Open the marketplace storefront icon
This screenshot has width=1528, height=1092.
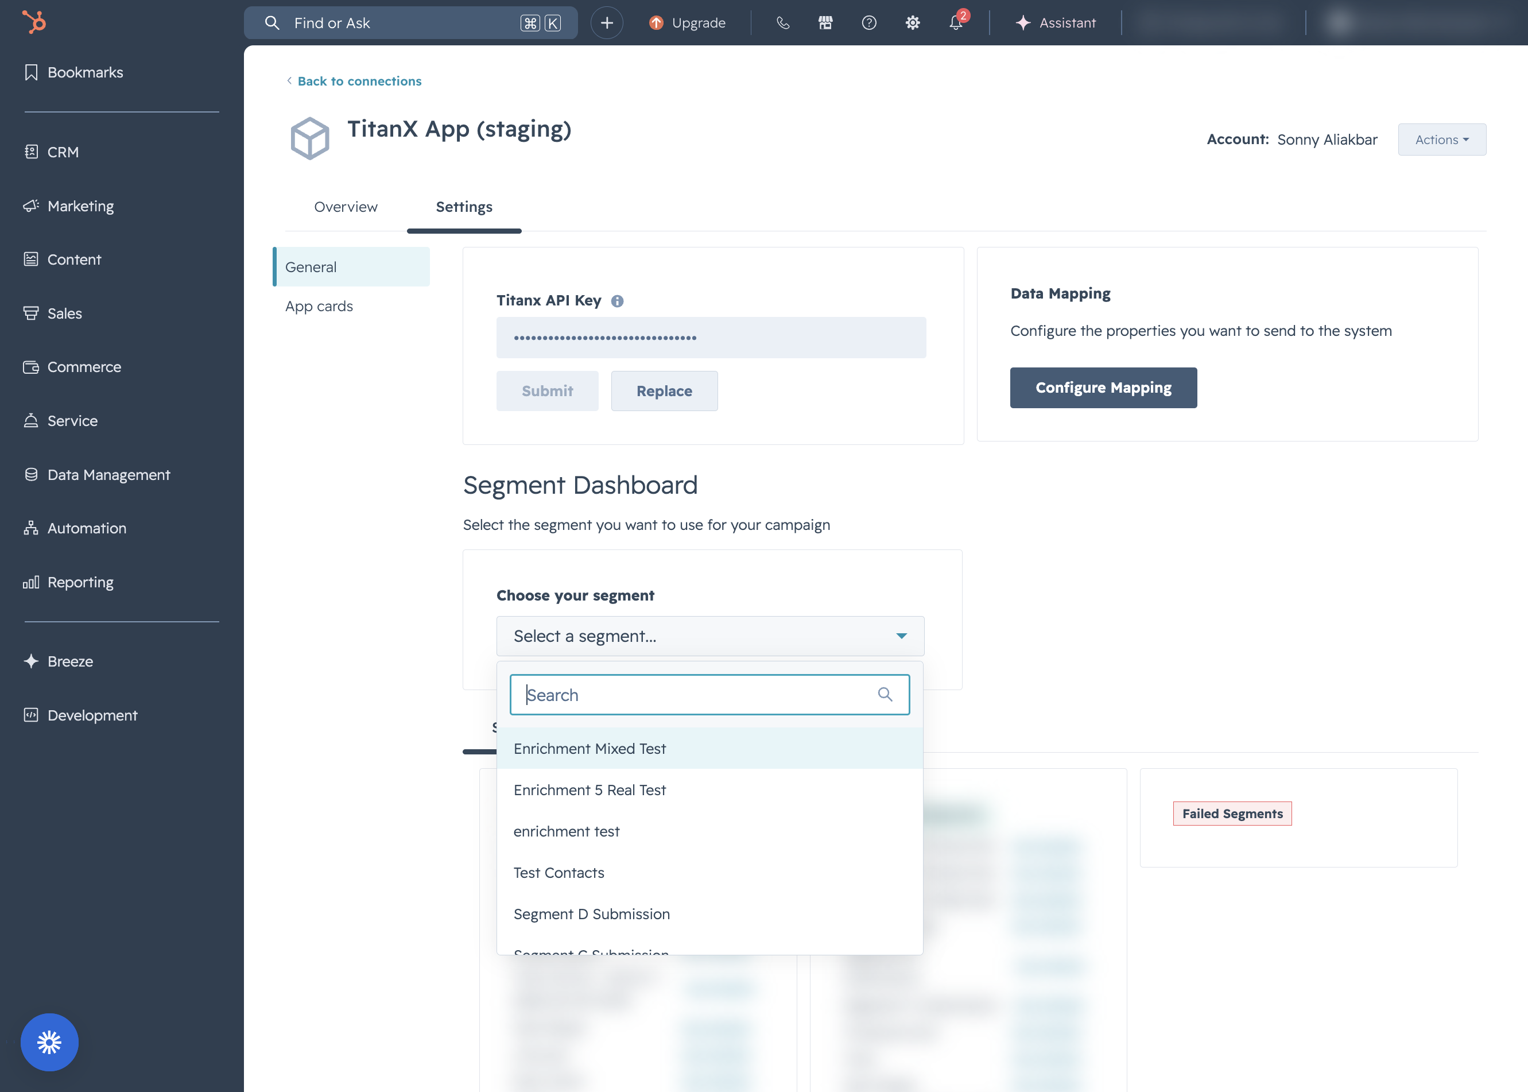coord(825,23)
